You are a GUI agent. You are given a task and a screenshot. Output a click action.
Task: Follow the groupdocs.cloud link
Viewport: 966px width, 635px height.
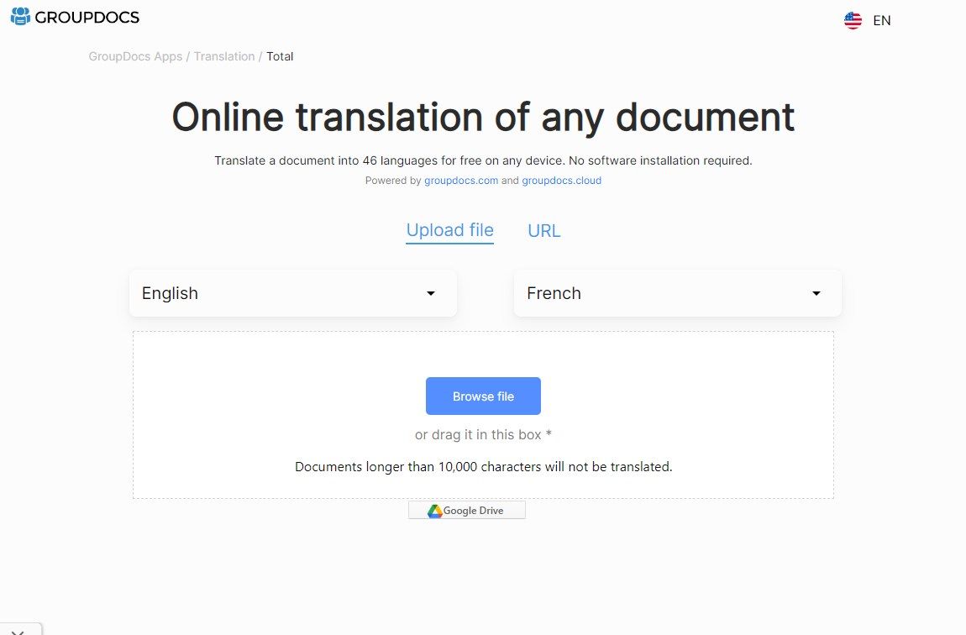[x=562, y=181]
